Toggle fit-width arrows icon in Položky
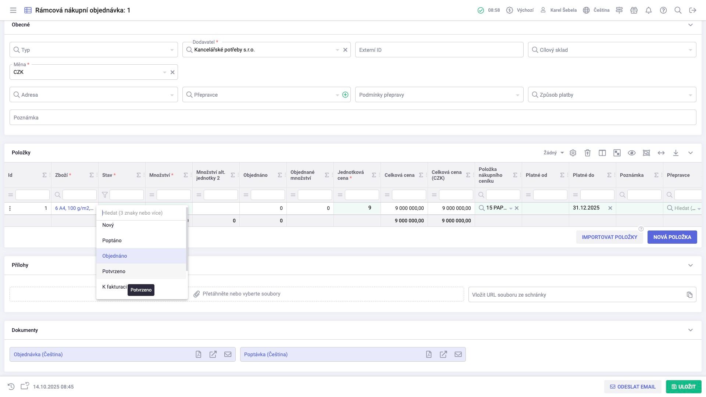Image resolution: width=706 pixels, height=397 pixels. 661,153
